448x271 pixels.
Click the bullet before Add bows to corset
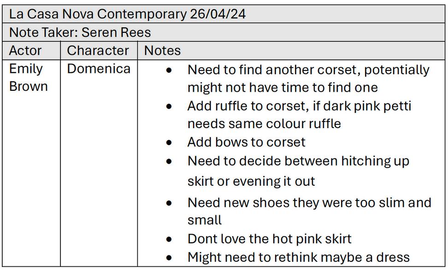(x=169, y=142)
